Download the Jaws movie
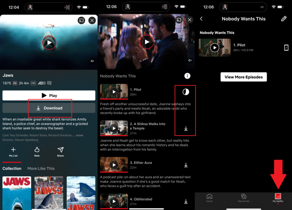292x210 pixels. 49,108
